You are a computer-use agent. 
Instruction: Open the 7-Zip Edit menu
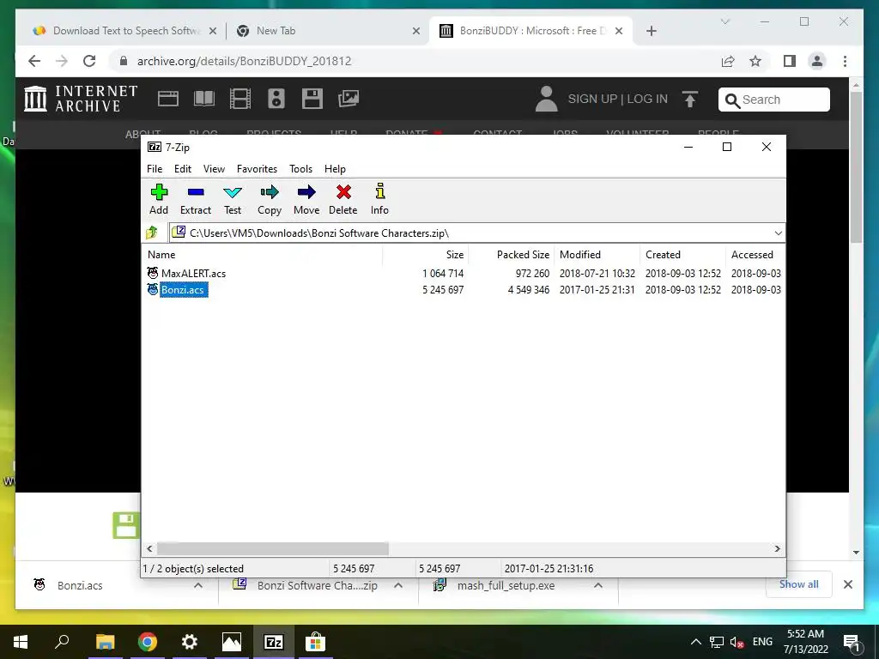(x=183, y=169)
